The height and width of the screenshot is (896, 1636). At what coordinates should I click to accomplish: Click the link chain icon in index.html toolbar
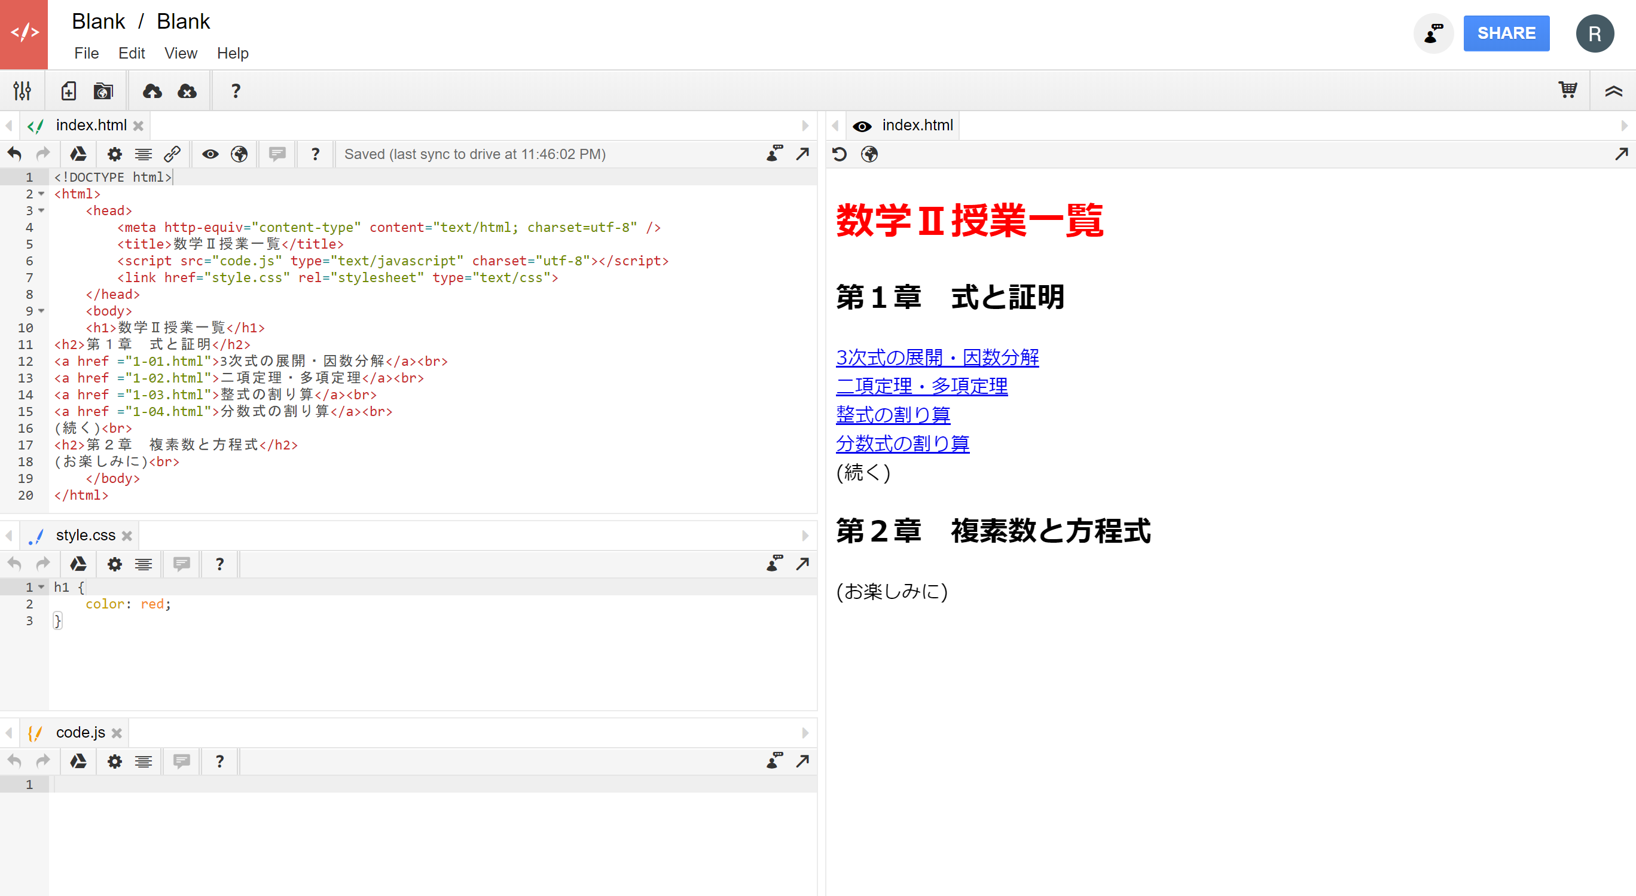172,154
